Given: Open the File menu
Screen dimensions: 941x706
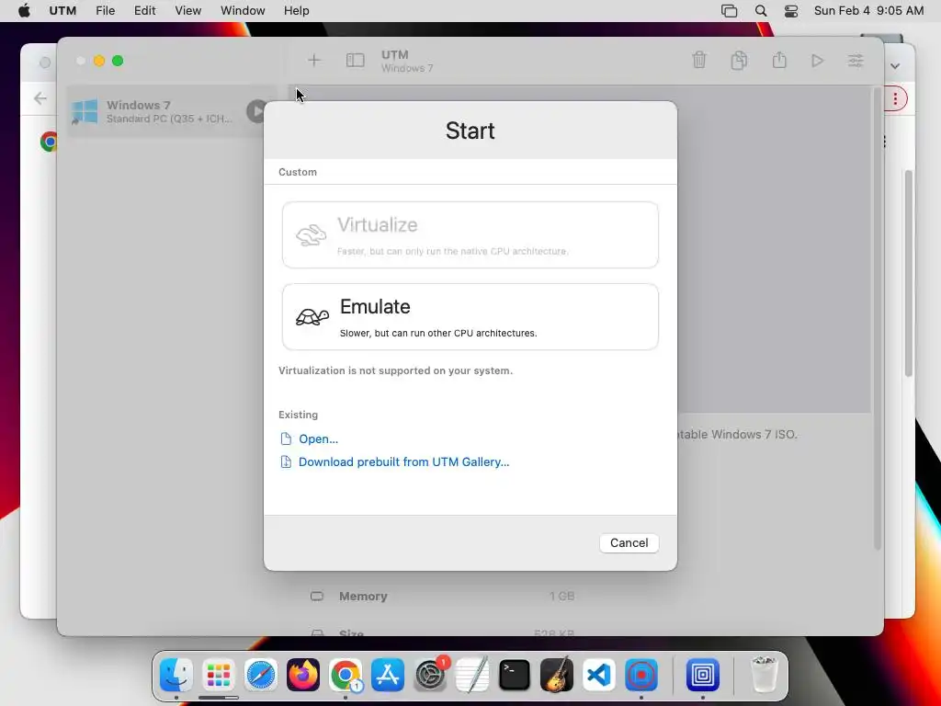Looking at the screenshot, I should (x=105, y=11).
